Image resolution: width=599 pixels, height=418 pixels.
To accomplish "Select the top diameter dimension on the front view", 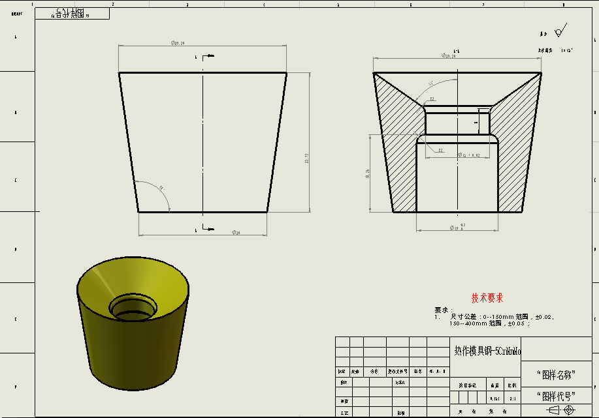I will pyautogui.click(x=178, y=43).
